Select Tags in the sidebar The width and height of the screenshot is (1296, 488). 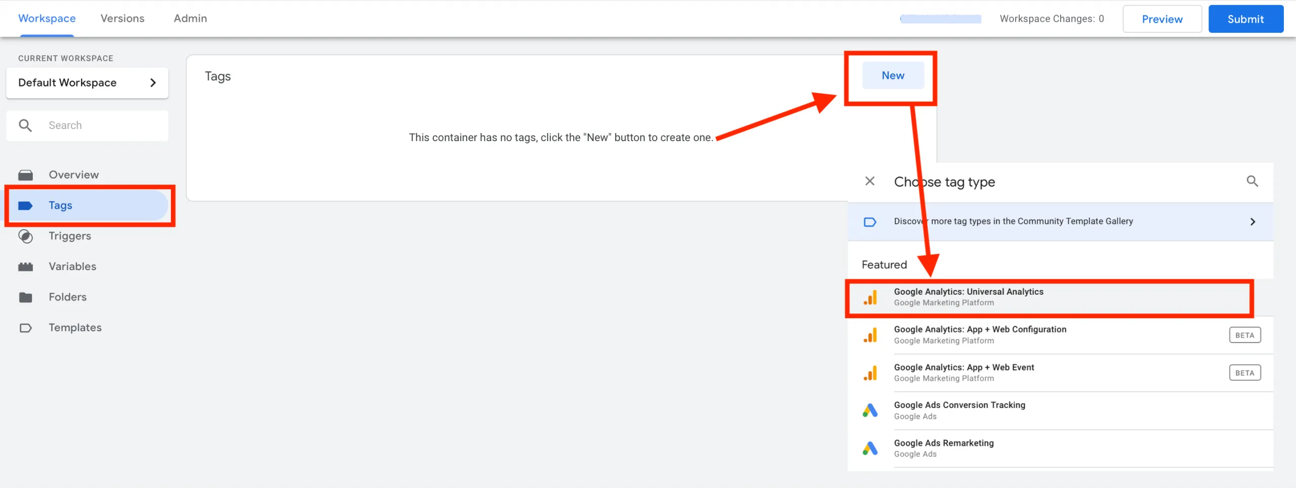click(x=88, y=205)
